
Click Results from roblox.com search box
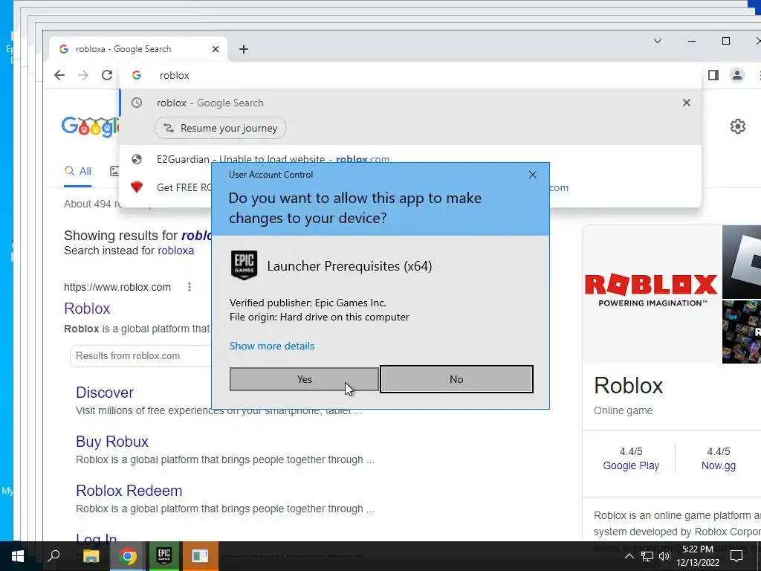[140, 356]
